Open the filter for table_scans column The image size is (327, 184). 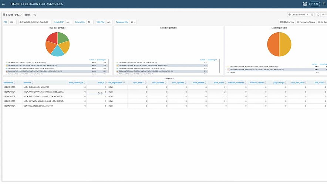[225, 83]
